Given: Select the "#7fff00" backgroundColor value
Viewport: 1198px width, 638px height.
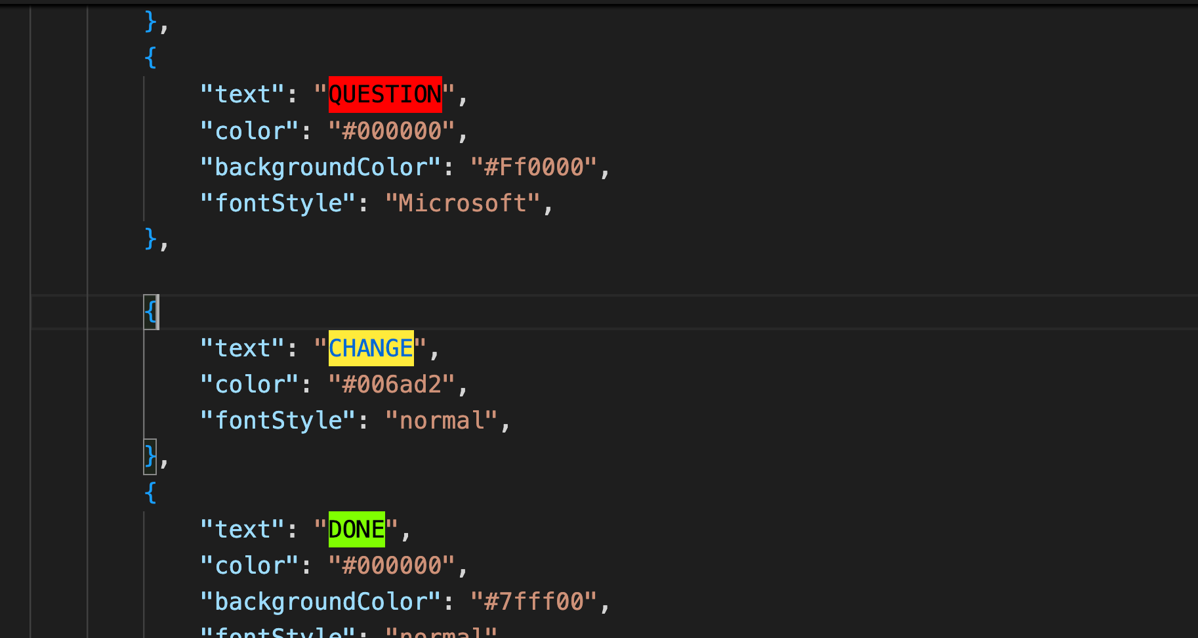Looking at the screenshot, I should click(533, 601).
